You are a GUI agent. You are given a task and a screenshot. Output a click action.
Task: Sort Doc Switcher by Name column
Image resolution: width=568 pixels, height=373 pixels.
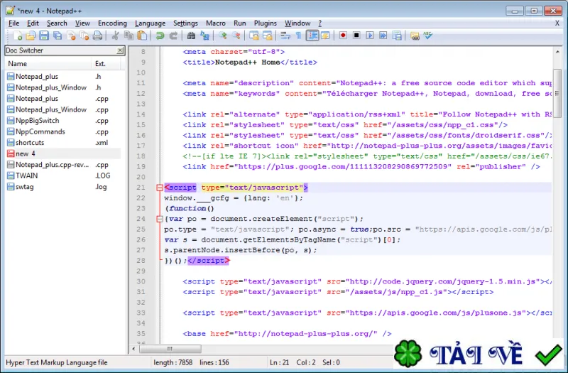tap(48, 64)
